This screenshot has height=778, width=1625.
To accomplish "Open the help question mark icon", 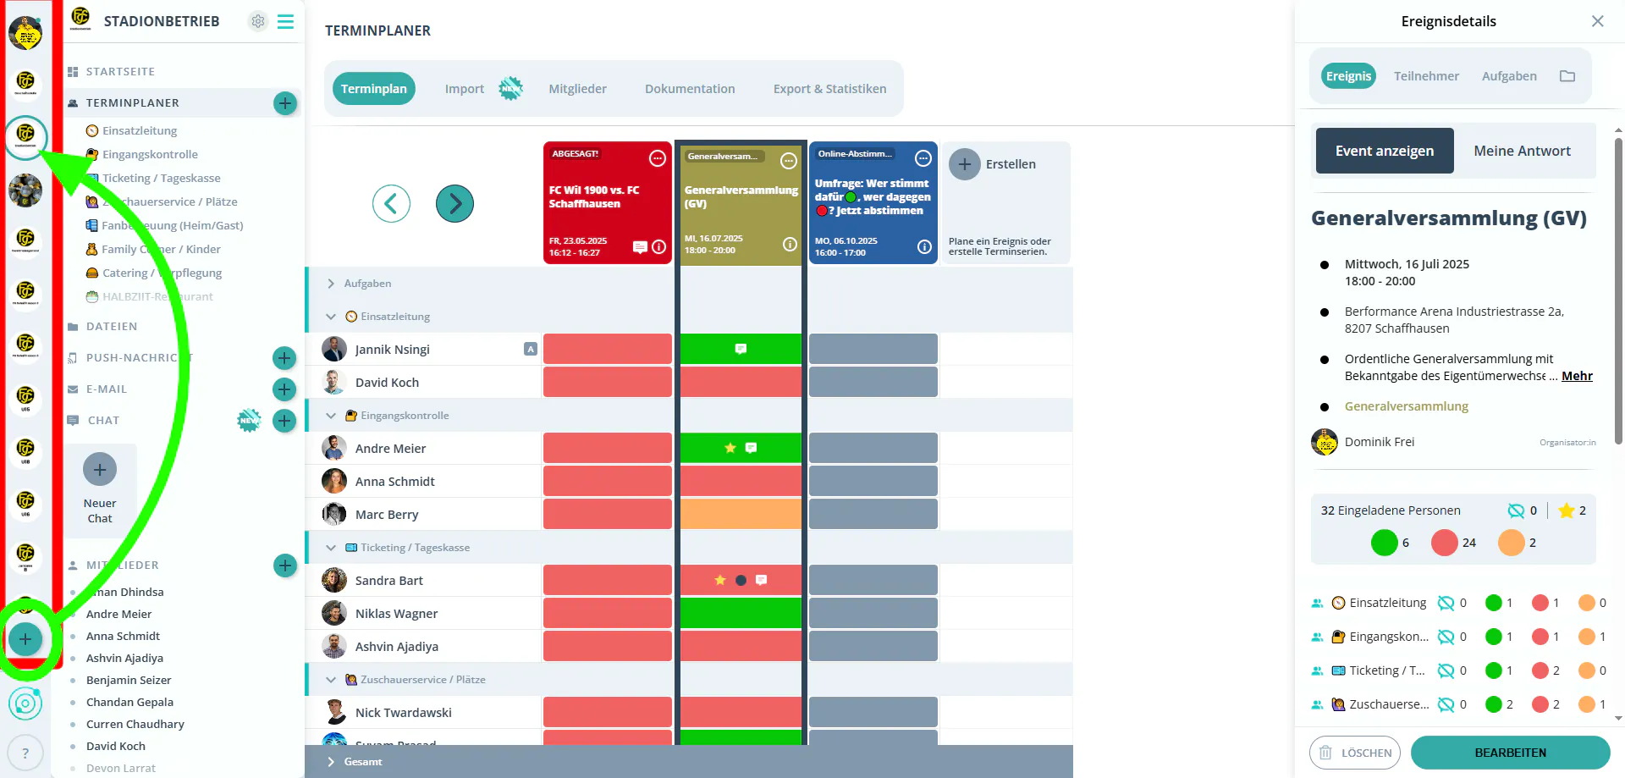I will click(x=25, y=753).
